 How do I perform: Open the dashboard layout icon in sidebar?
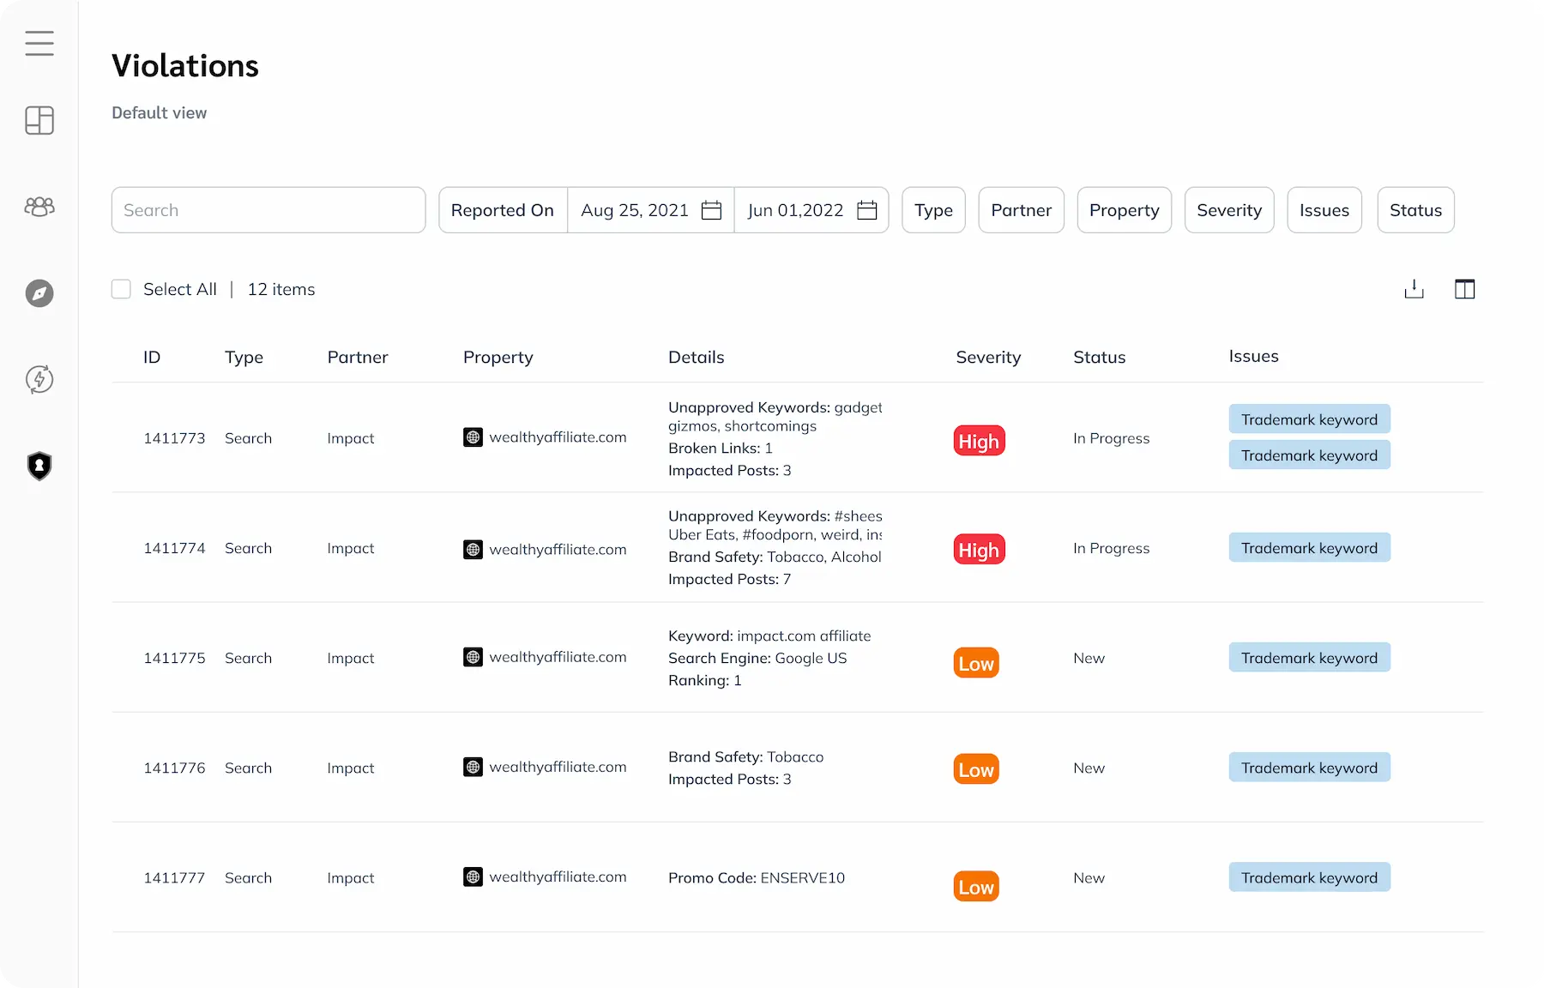pyautogui.click(x=39, y=121)
